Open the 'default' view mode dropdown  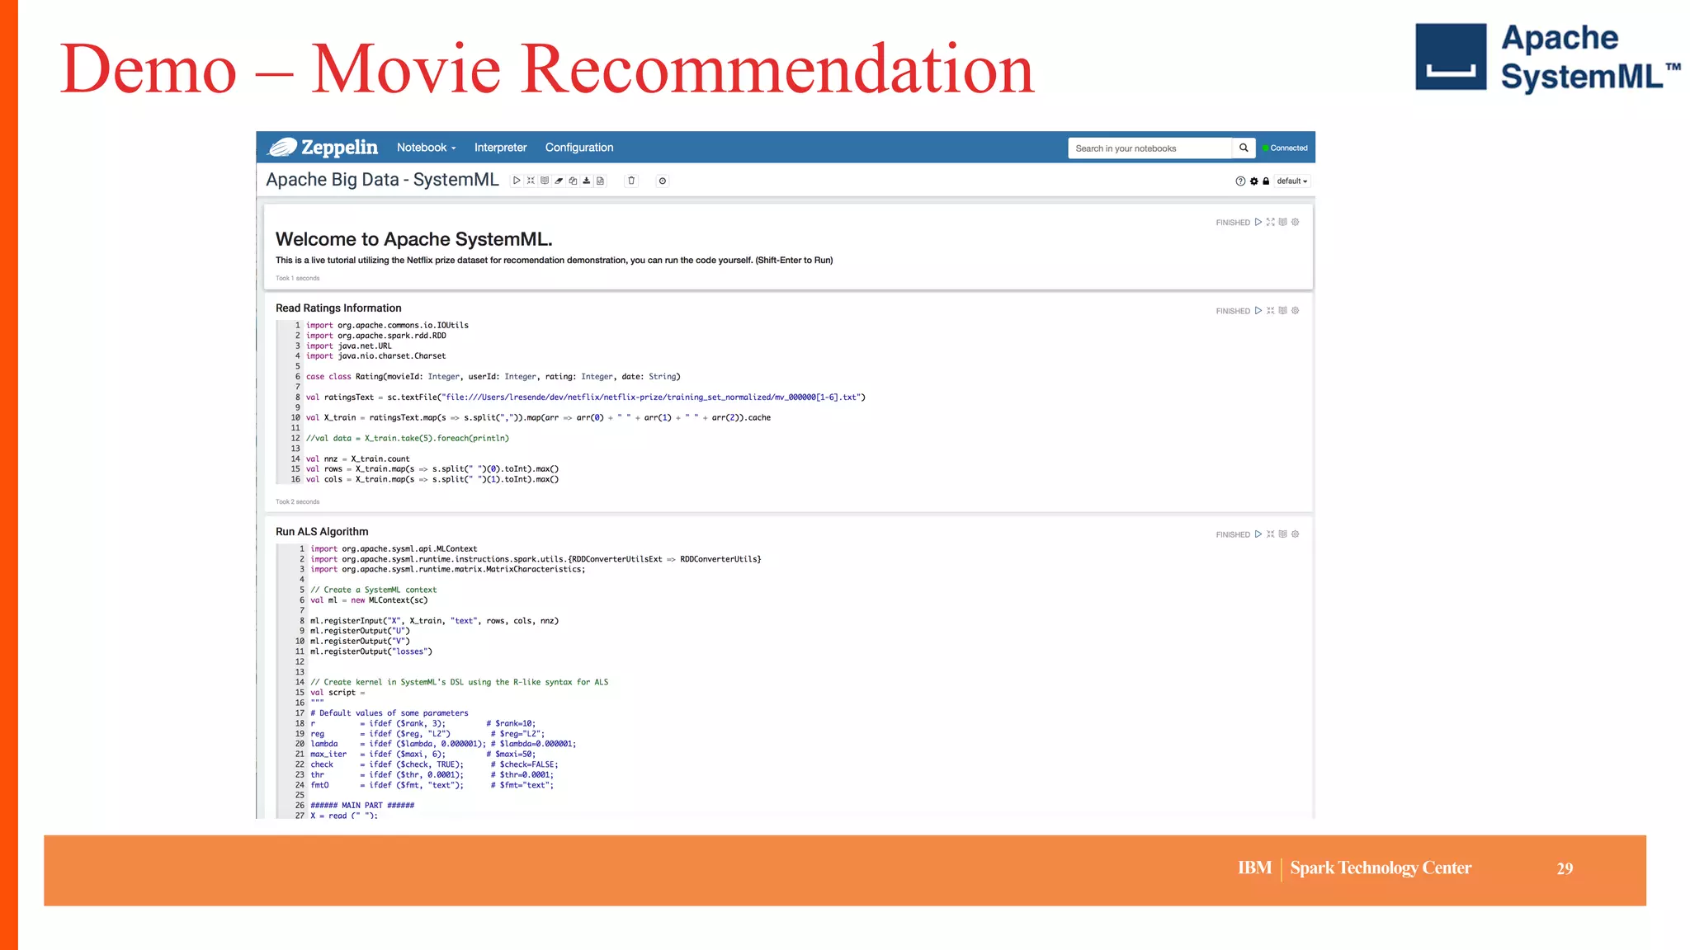[x=1291, y=181]
